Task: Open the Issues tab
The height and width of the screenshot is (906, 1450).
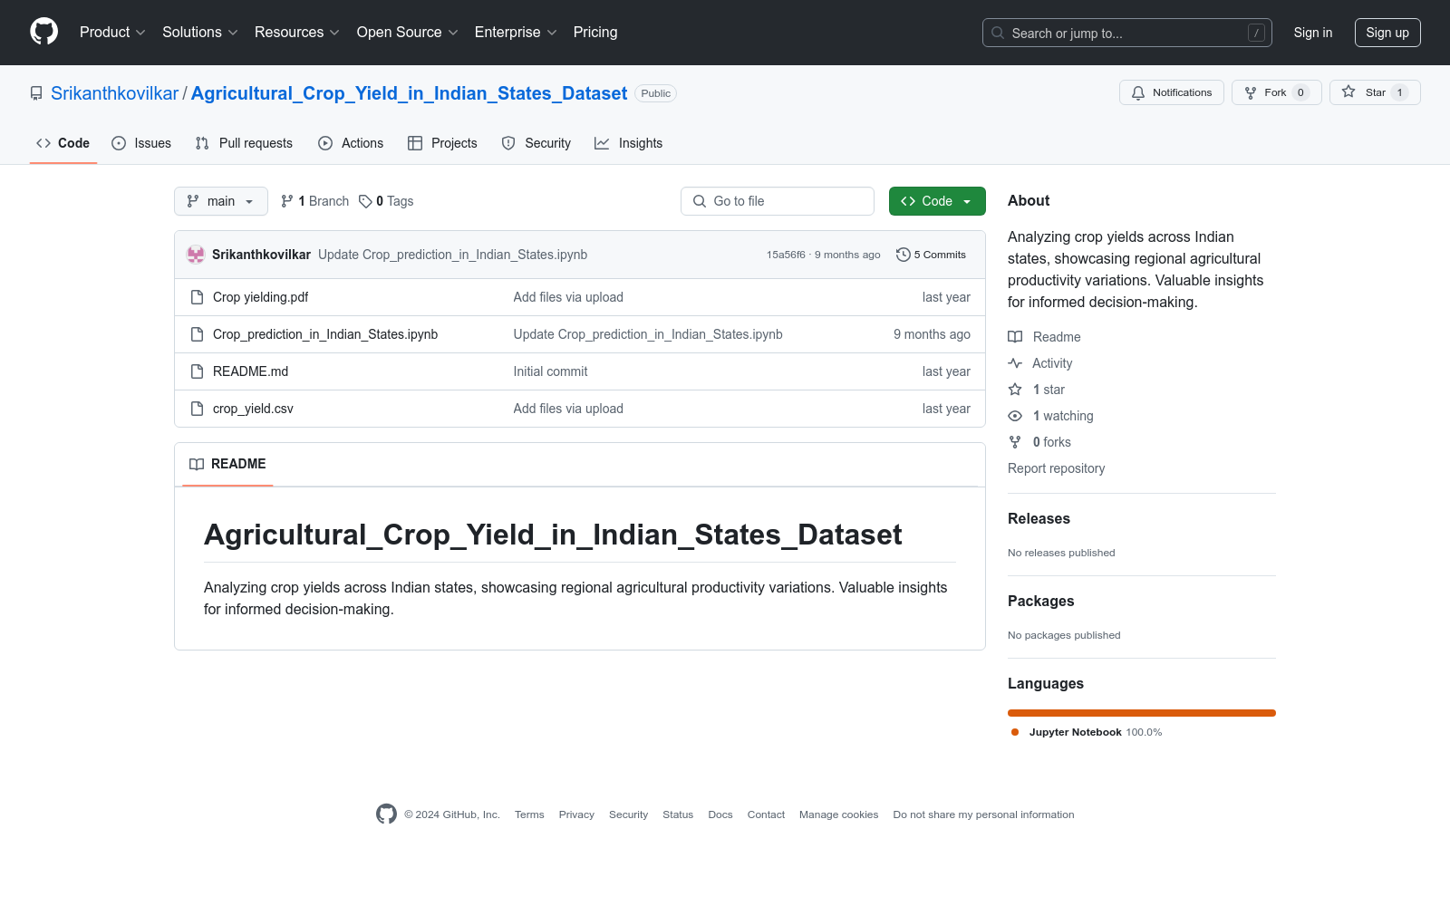Action: coord(141,143)
